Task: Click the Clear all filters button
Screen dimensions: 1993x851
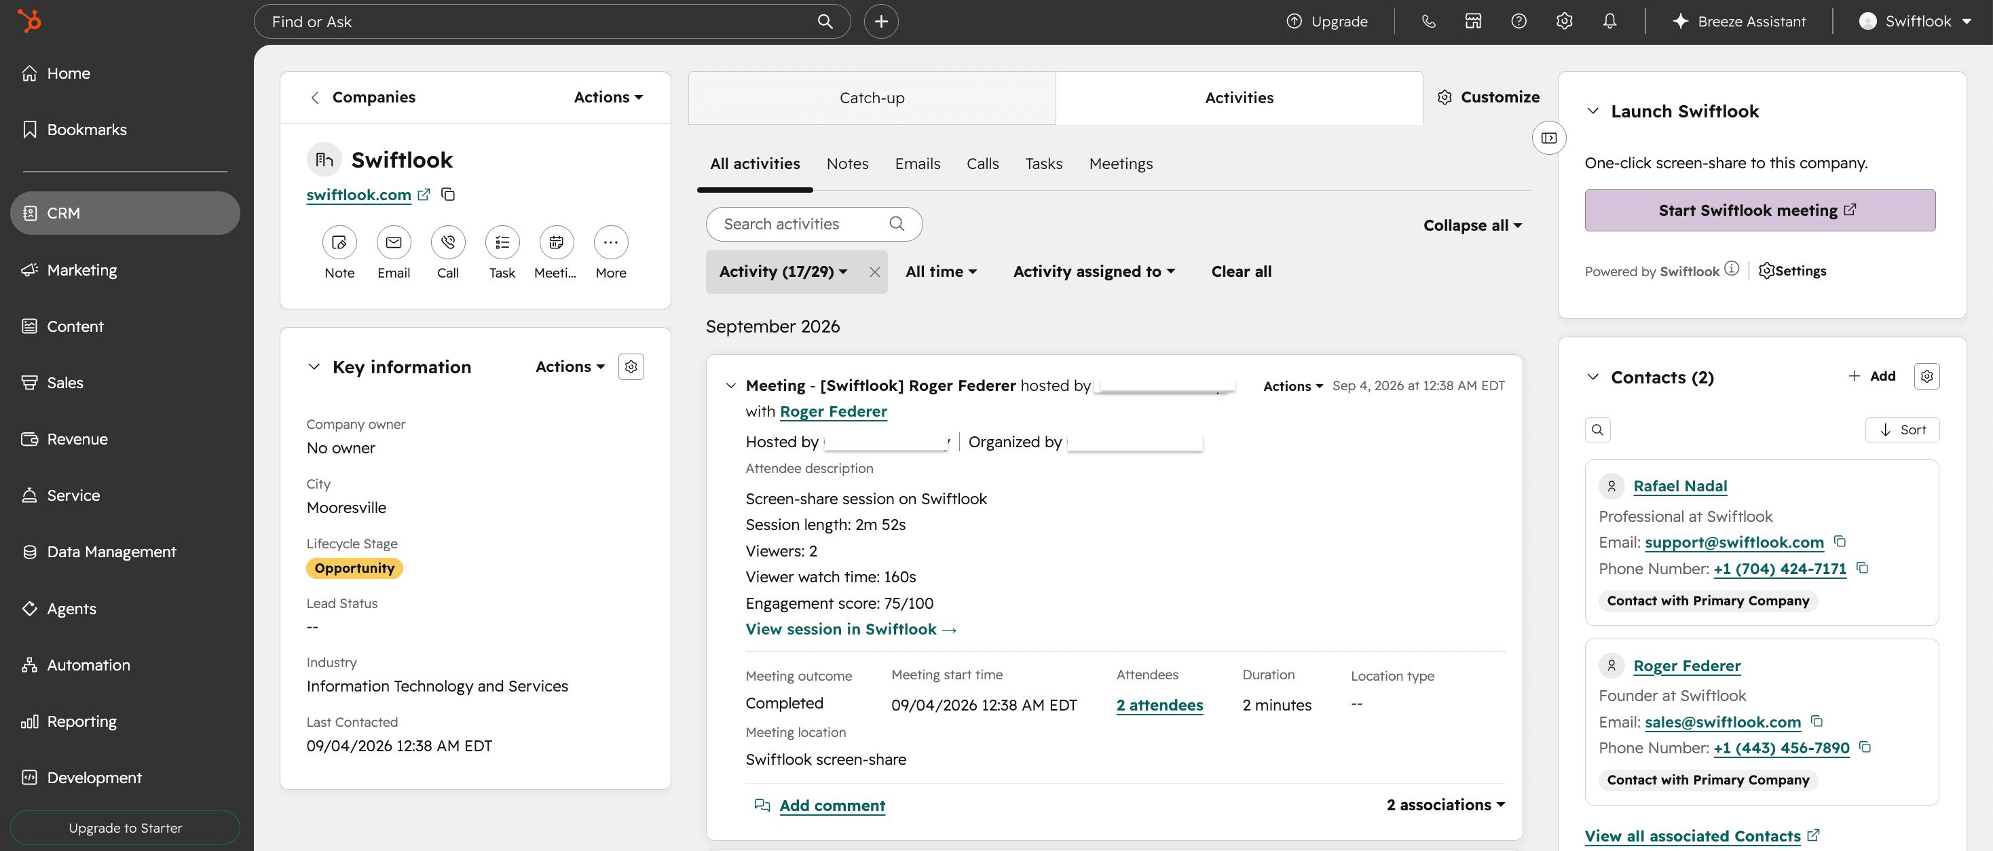Action: [x=1241, y=272]
